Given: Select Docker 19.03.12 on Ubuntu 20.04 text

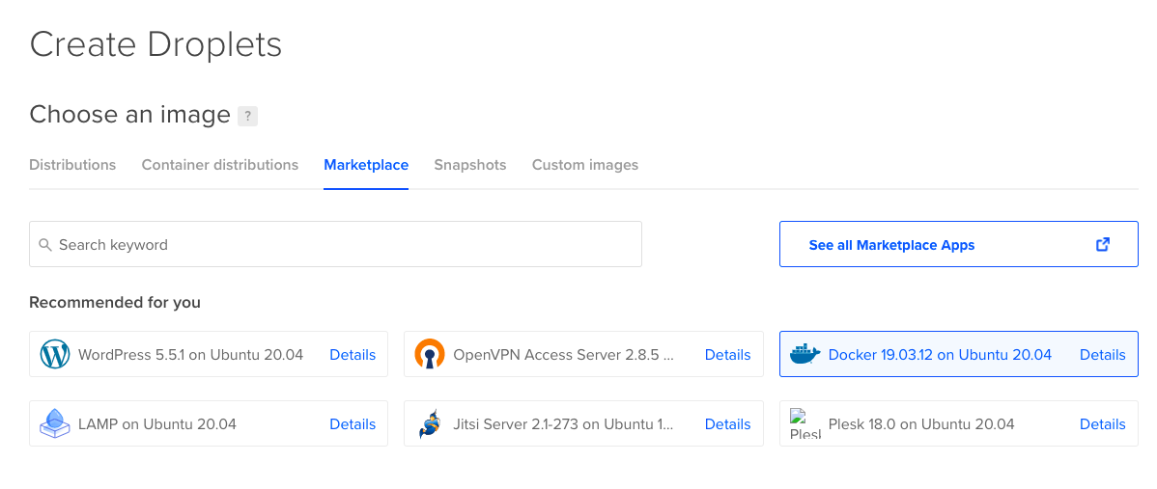Looking at the screenshot, I should (940, 355).
